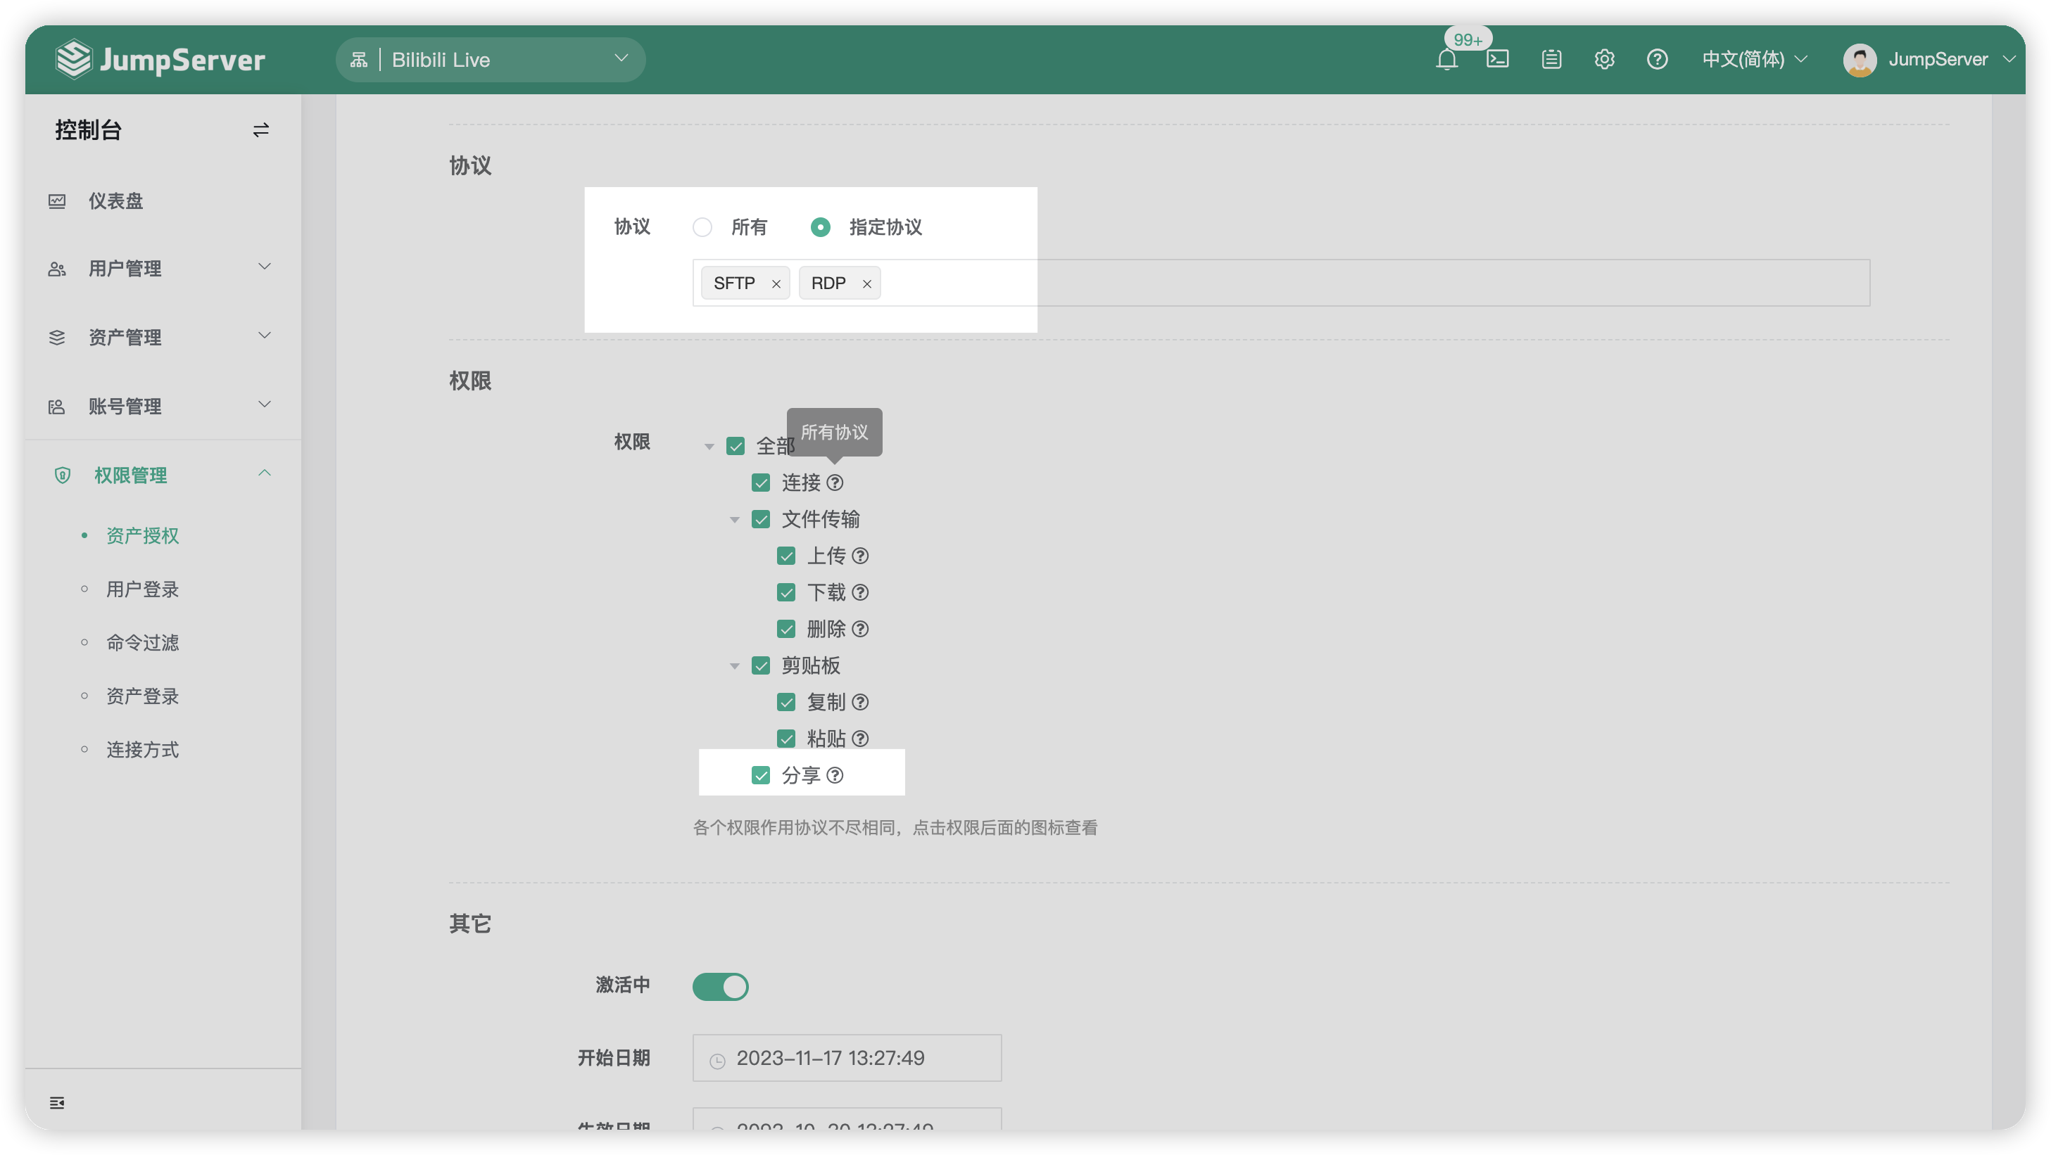Screen dimensions: 2051x1155
Task: Click the tickets list icon in header
Action: click(1551, 60)
